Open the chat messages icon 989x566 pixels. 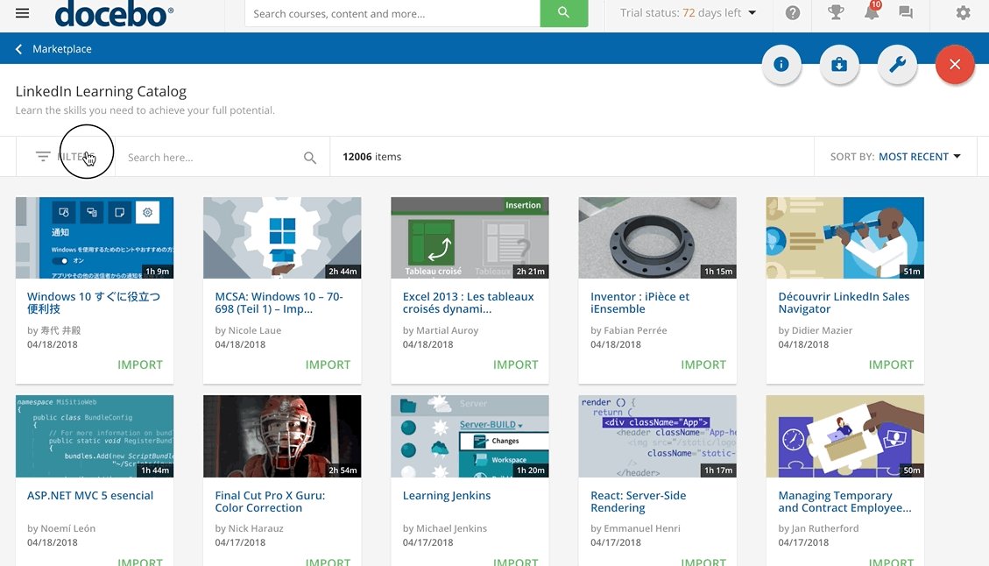tap(906, 12)
